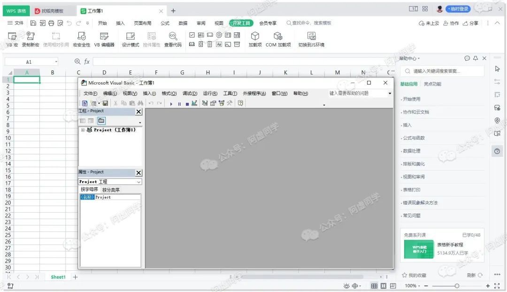The width and height of the screenshot is (507, 292).
Task: Switch to the 页面布局 ribbon tab
Action: [143, 23]
